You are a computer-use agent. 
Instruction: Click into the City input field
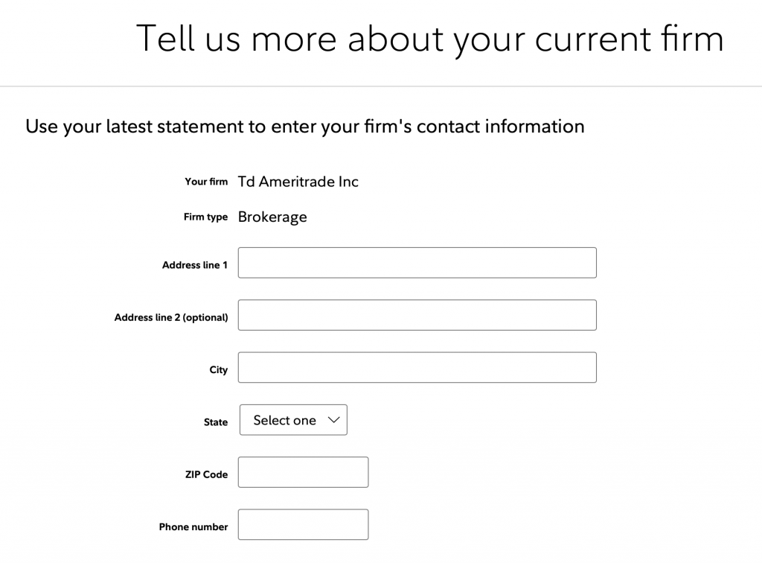coord(417,367)
